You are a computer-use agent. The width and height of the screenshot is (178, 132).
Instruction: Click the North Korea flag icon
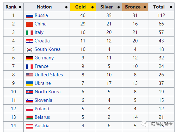[29, 92]
